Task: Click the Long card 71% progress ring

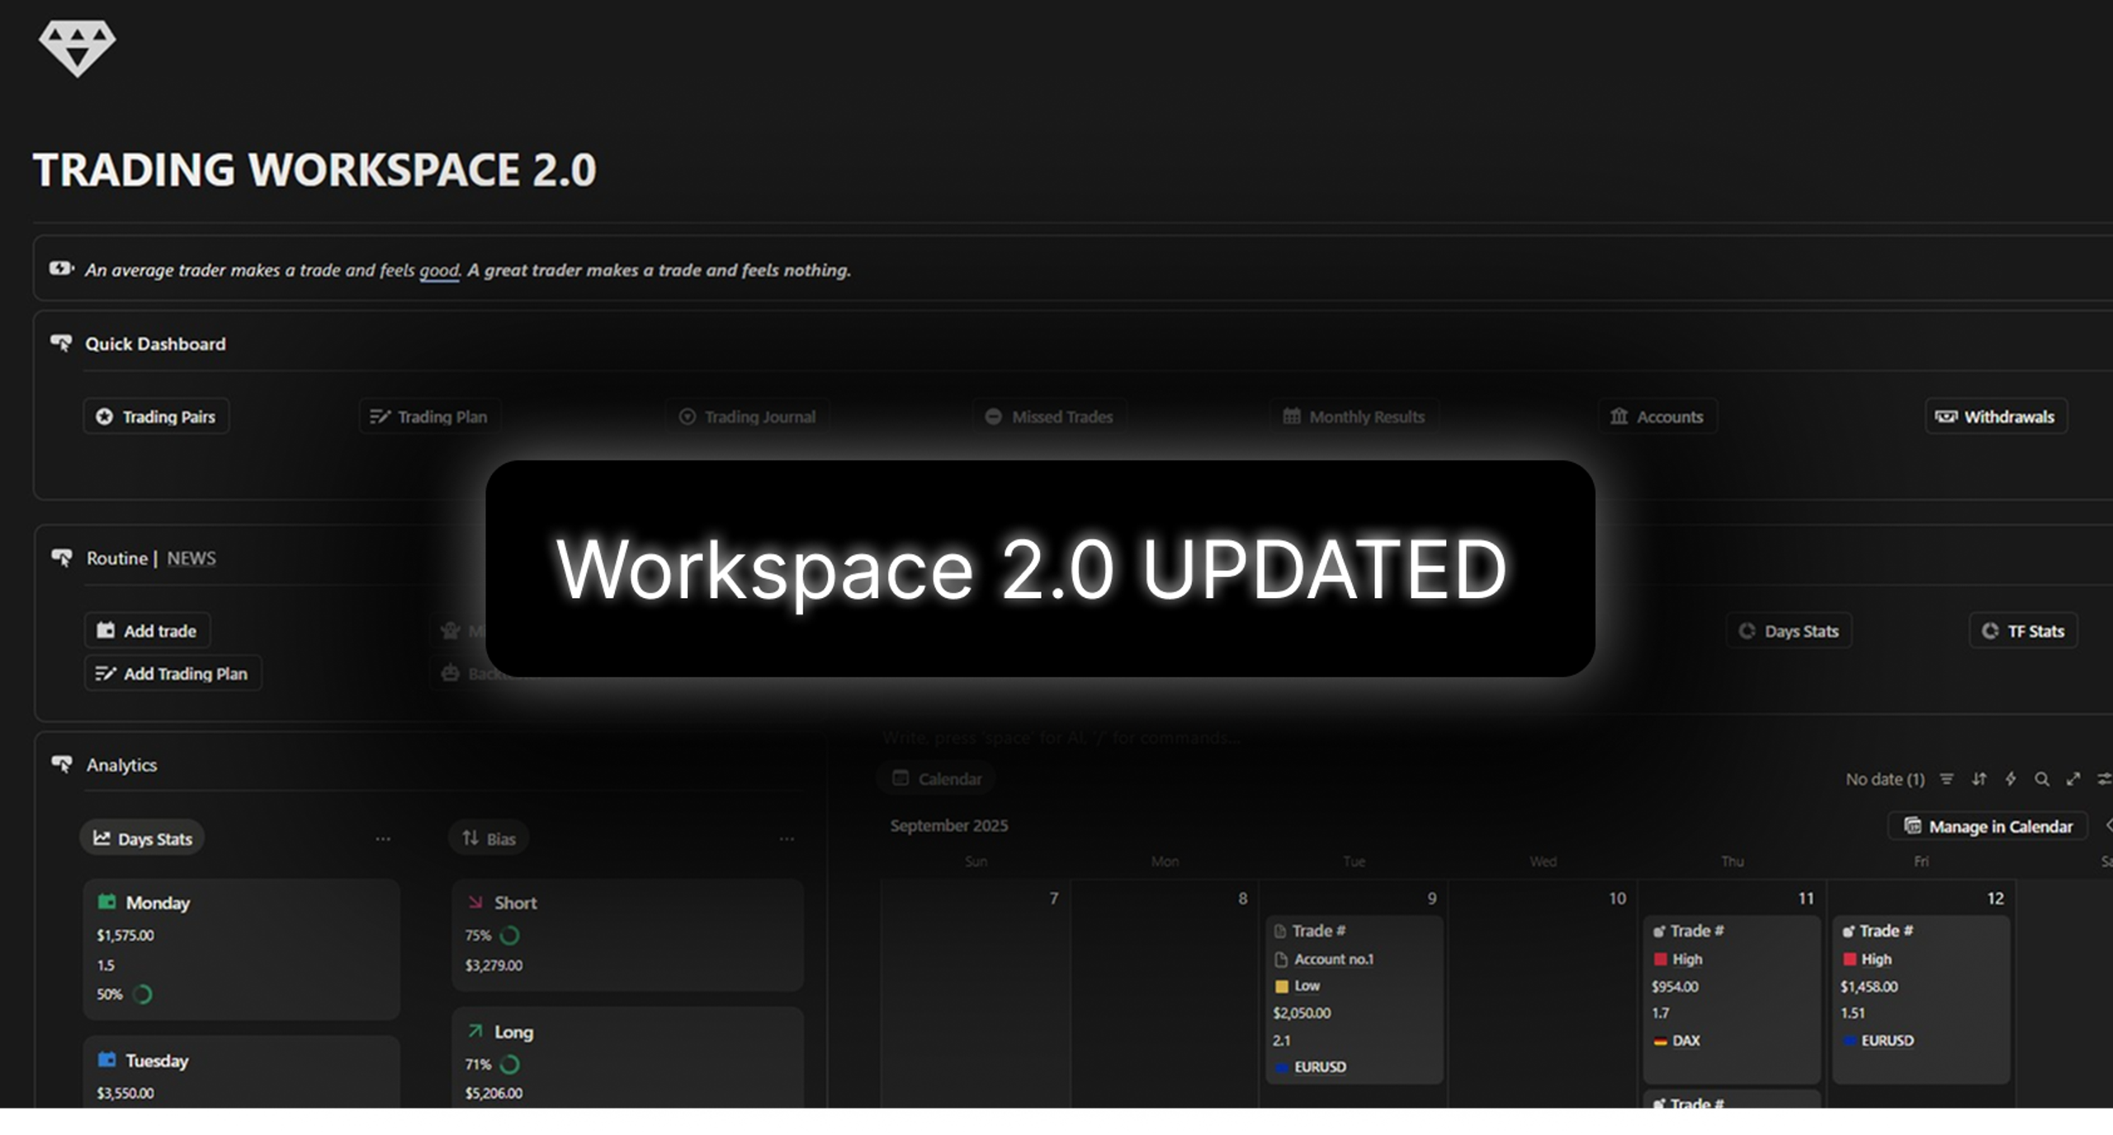Action: tap(510, 1065)
